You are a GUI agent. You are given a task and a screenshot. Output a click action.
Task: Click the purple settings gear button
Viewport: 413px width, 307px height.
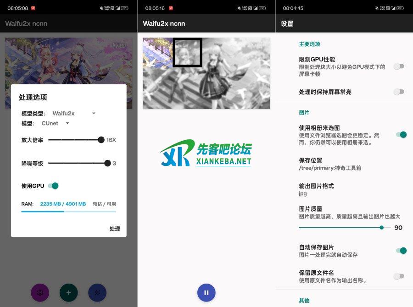[40, 292]
